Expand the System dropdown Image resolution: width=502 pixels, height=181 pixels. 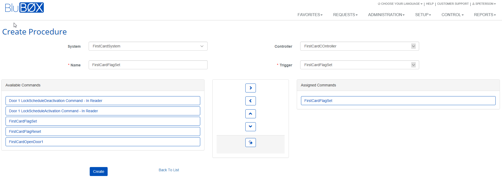point(148,46)
